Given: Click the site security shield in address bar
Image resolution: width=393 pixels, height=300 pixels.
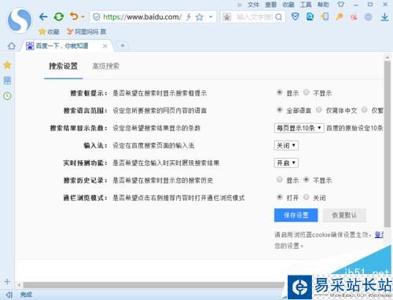Looking at the screenshot, I should [97, 17].
